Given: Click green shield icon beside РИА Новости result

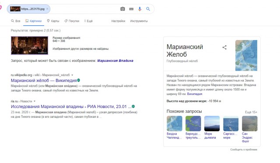Looking at the screenshot, I should (133, 106).
